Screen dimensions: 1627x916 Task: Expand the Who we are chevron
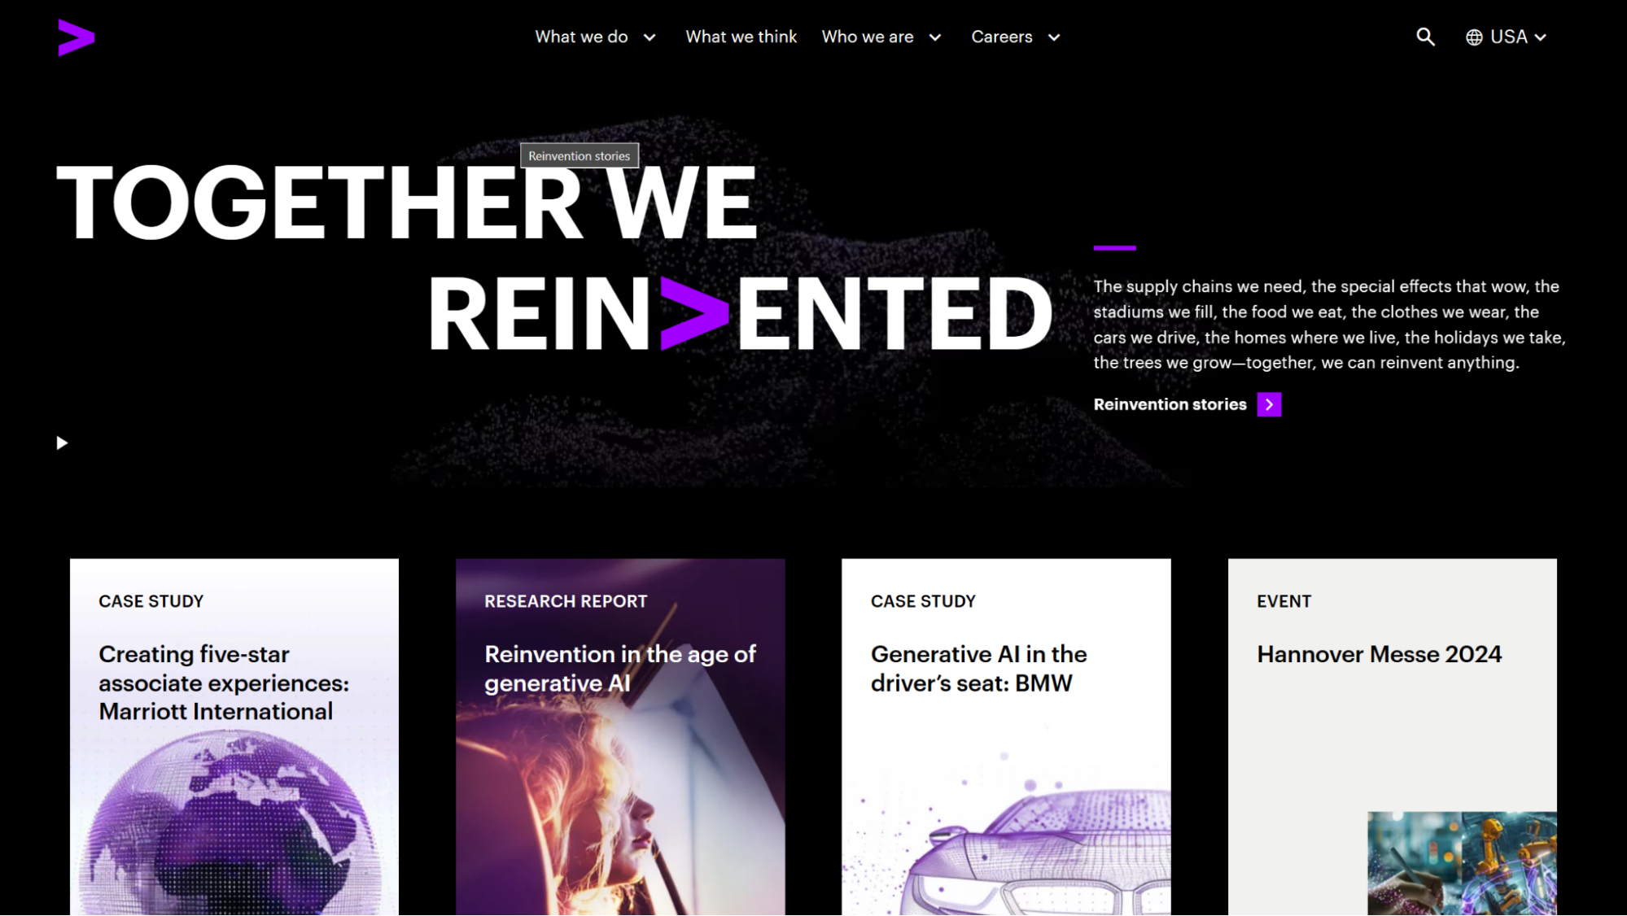coord(935,37)
